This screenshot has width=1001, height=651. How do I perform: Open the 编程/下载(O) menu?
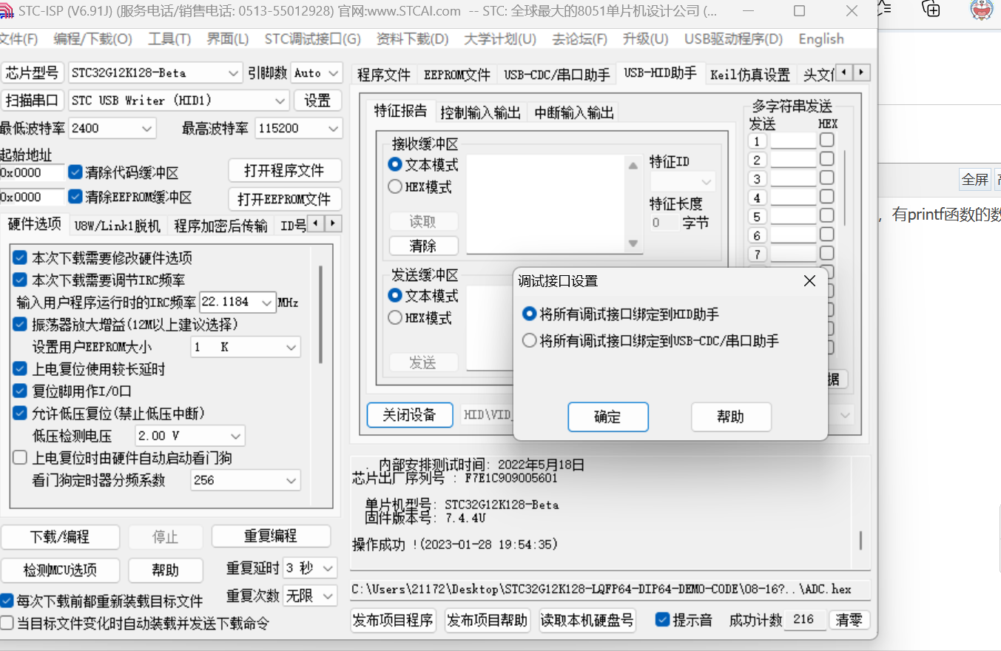[93, 39]
